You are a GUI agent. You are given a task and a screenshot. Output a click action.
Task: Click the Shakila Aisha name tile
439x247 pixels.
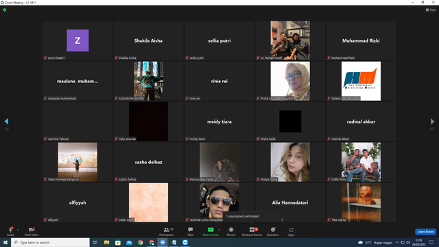[x=148, y=40]
